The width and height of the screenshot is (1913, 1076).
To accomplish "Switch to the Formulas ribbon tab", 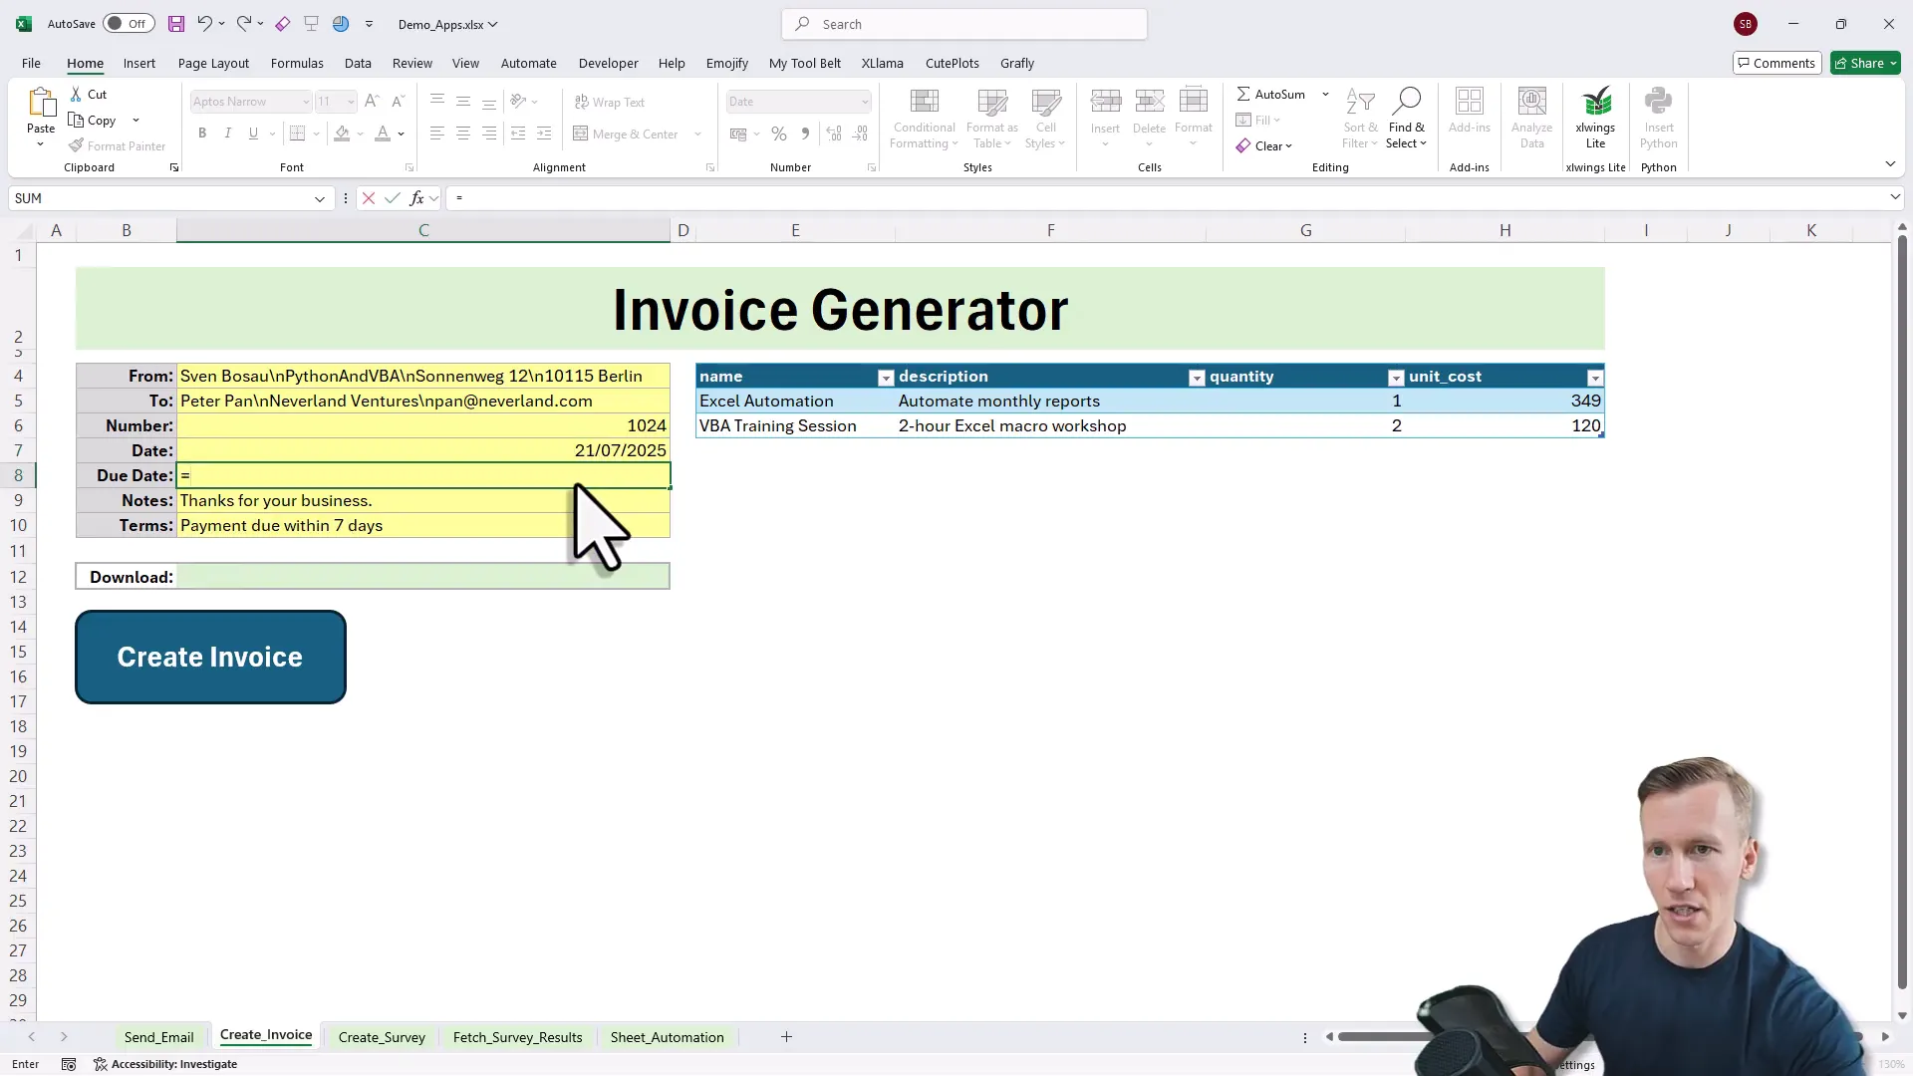I will pyautogui.click(x=296, y=63).
